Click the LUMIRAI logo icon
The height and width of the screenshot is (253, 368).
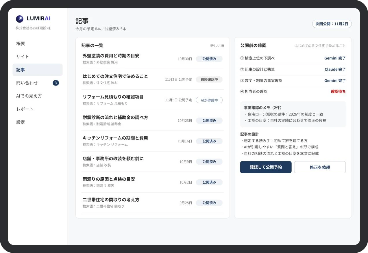(20, 19)
